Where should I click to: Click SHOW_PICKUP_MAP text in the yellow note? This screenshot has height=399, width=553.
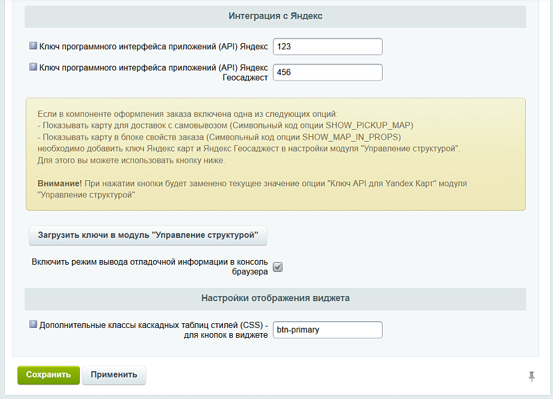[369, 126]
